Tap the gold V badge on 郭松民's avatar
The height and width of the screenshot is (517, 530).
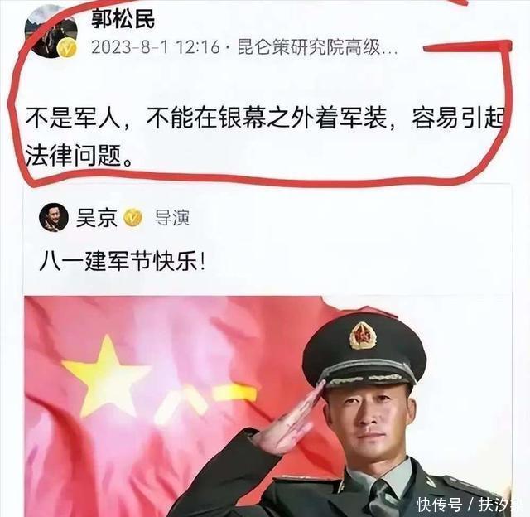67,48
